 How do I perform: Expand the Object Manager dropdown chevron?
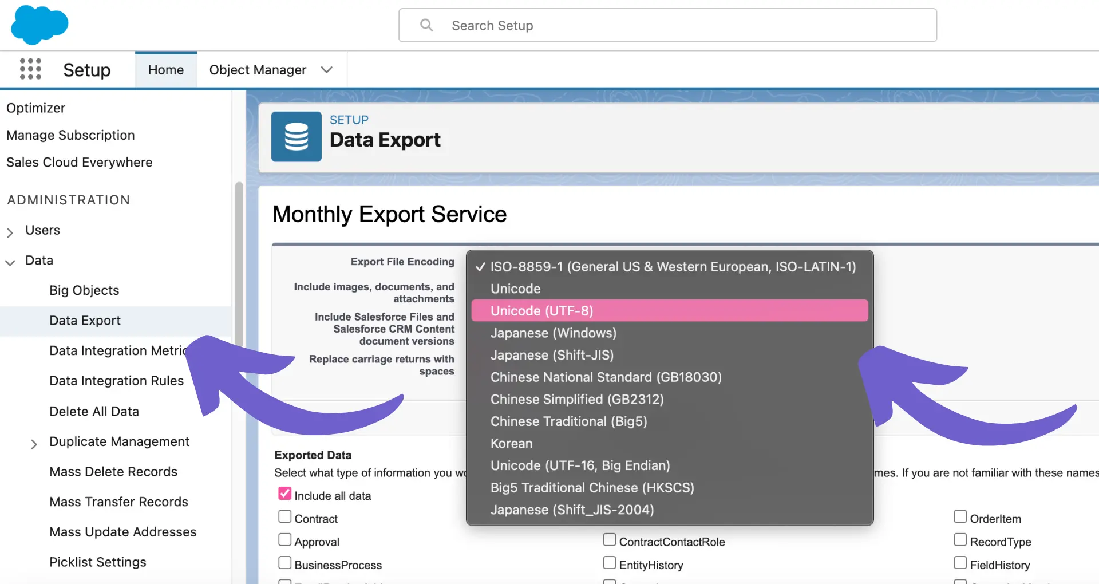pyautogui.click(x=326, y=70)
